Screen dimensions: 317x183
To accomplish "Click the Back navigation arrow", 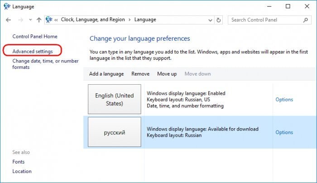I will click(8, 20).
